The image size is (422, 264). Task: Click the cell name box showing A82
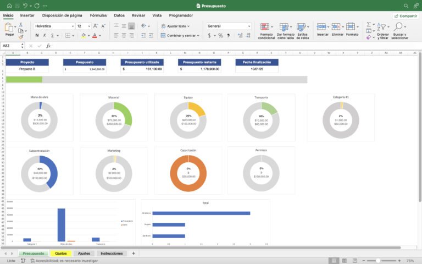(11, 46)
